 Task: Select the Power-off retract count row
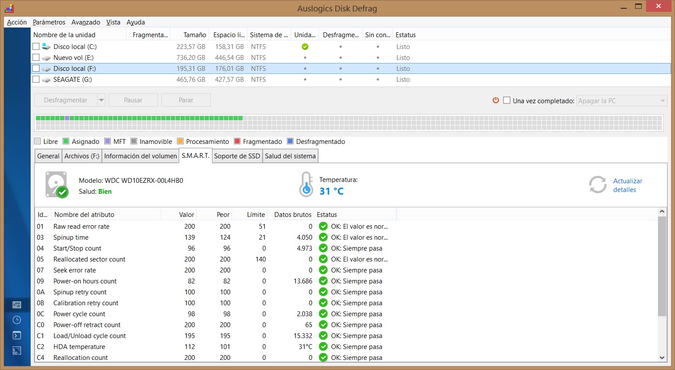346,325
